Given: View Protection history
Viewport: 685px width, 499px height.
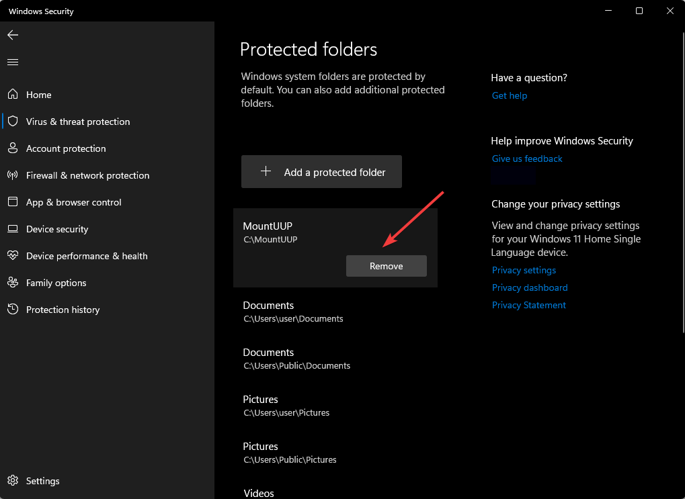Looking at the screenshot, I should [63, 310].
